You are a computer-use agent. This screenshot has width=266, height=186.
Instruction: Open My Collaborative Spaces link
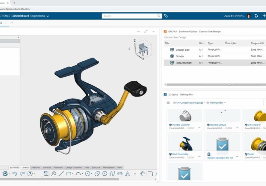(190, 102)
